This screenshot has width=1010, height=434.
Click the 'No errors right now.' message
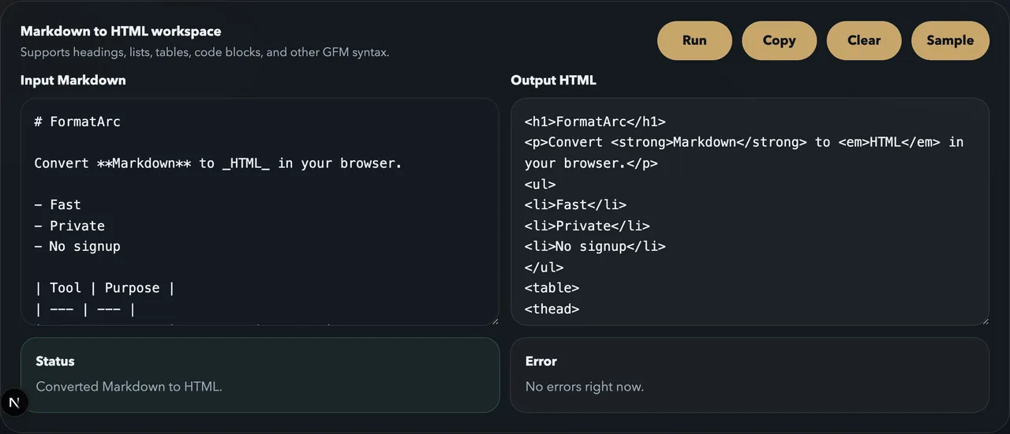[x=585, y=387]
